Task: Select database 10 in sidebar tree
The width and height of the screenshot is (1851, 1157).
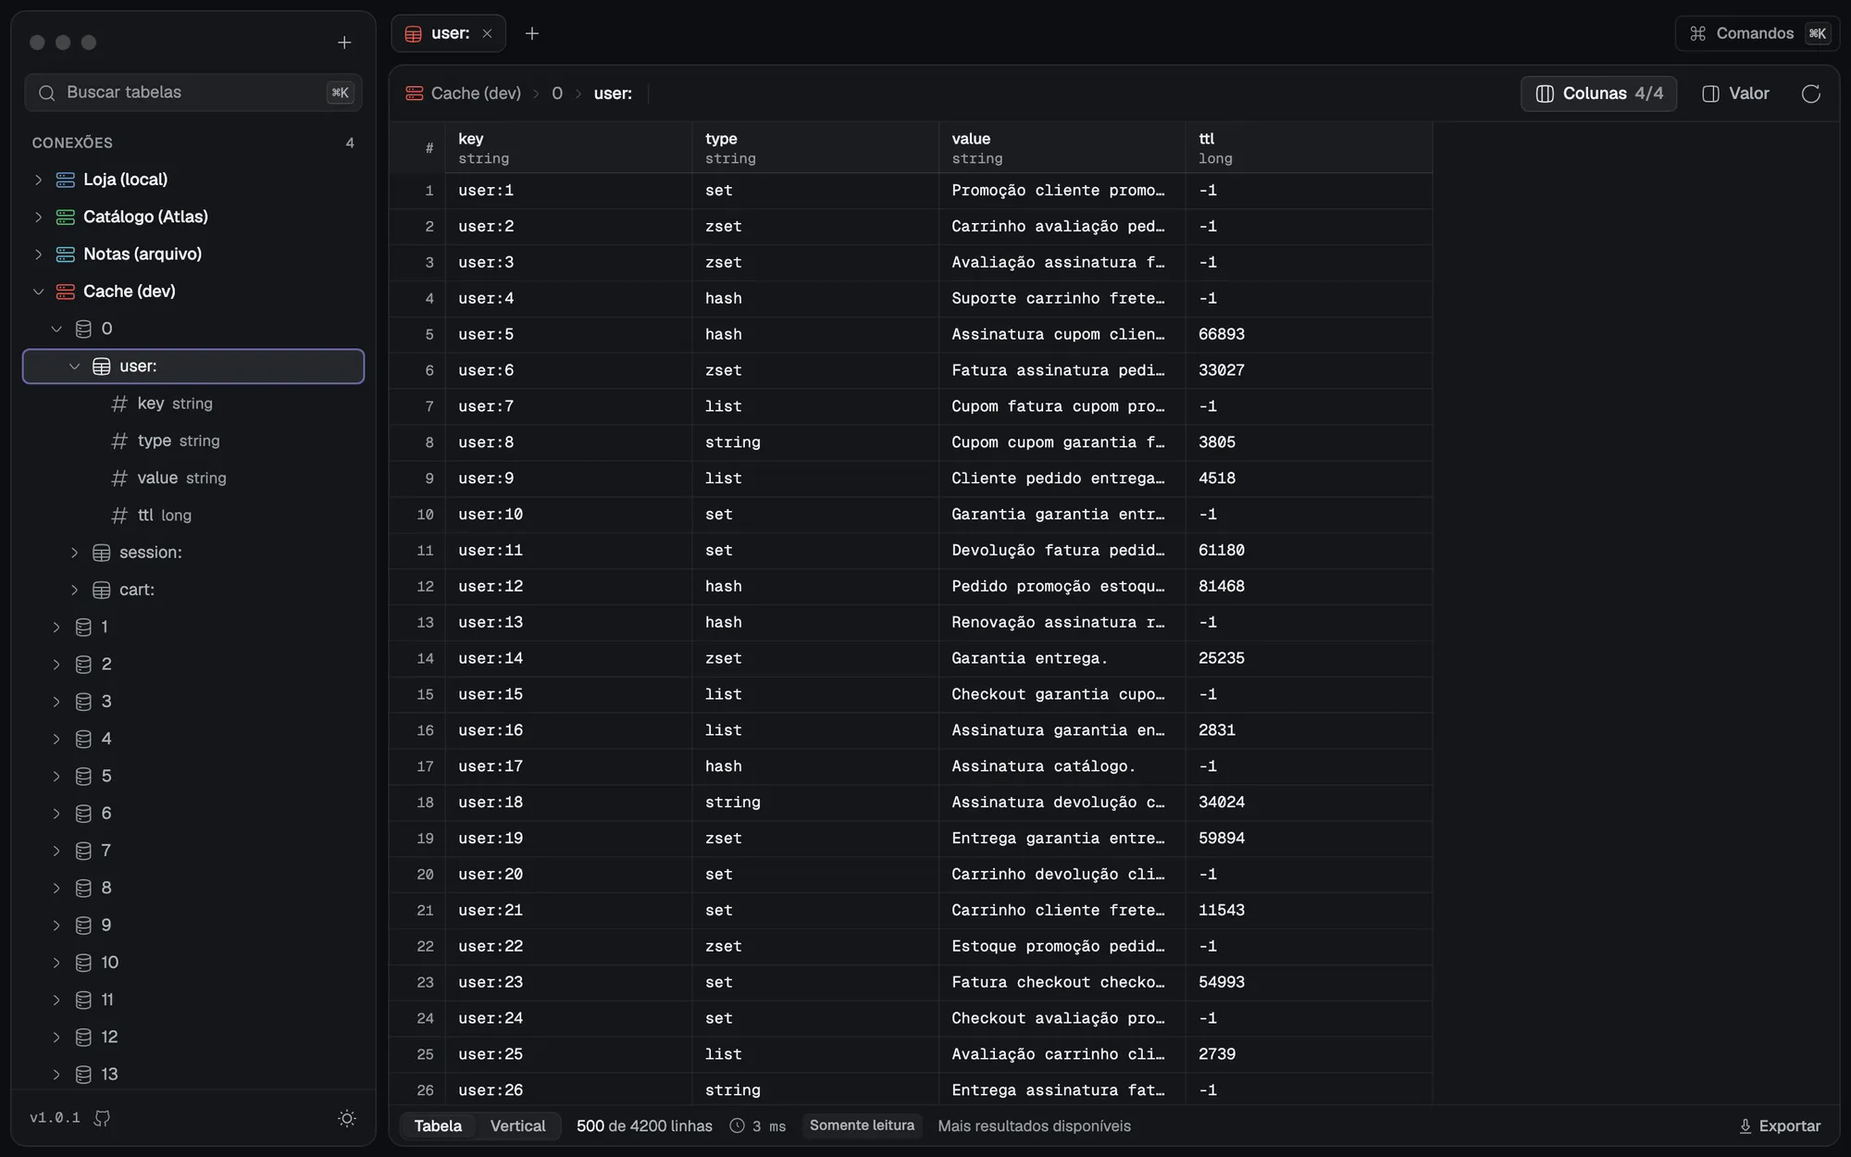Action: click(193, 963)
